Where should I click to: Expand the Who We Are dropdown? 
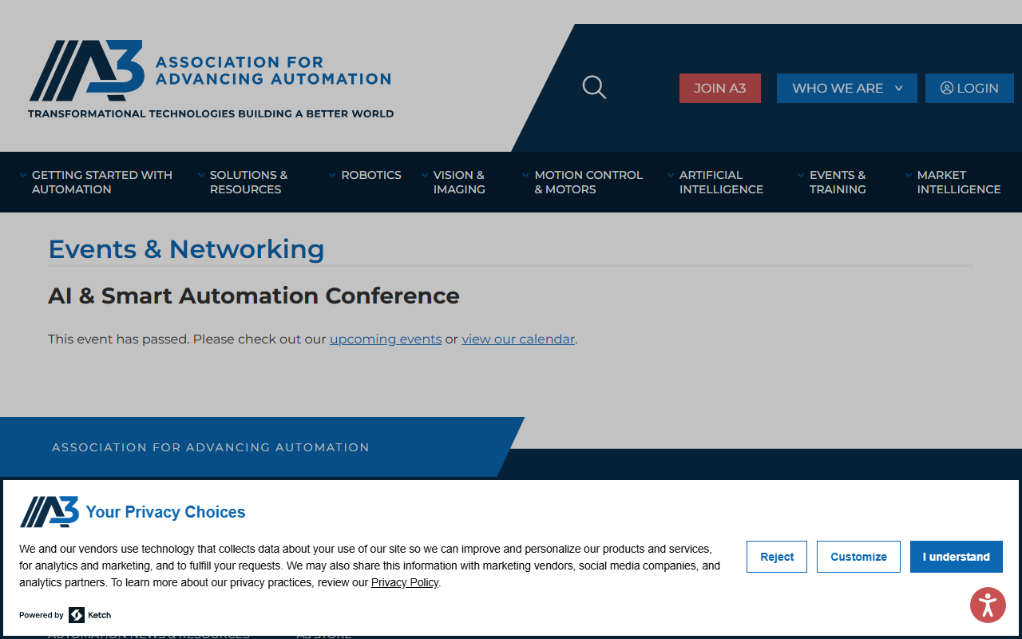(846, 88)
